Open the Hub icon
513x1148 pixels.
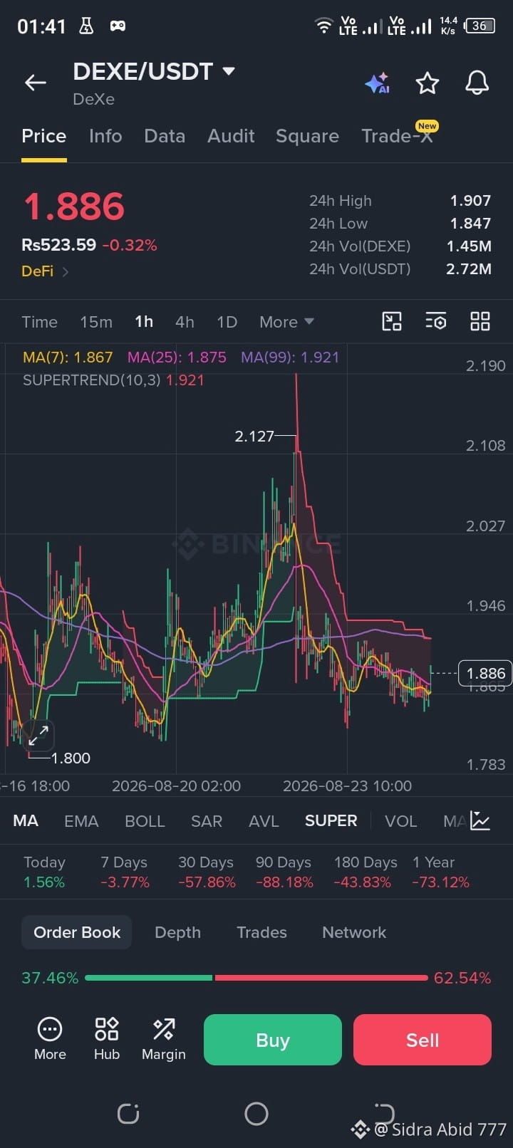[107, 1029]
